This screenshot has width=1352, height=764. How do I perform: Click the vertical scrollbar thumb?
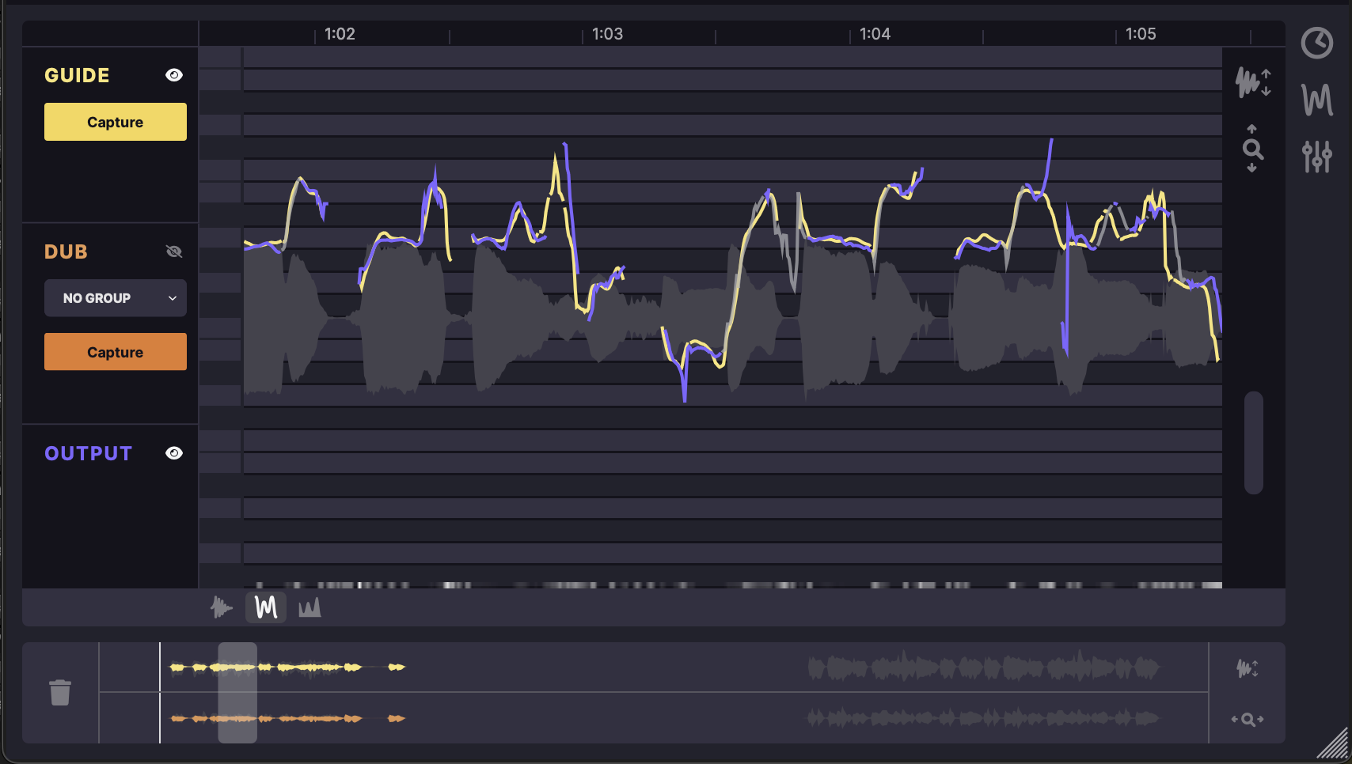[x=1253, y=442]
